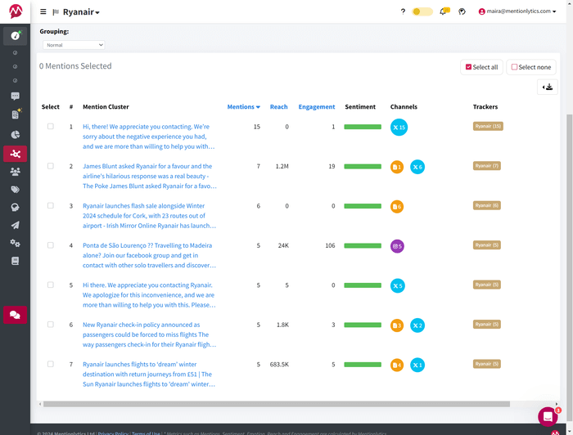Click the X 5 channel badge in row 5
573x435 pixels.
click(398, 285)
